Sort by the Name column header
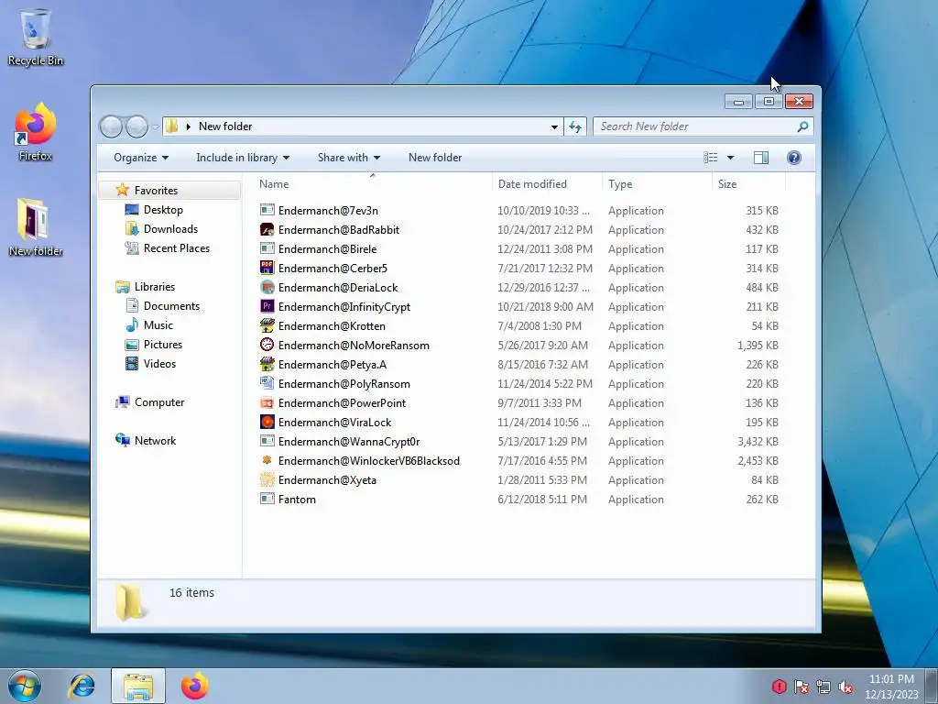This screenshot has height=704, width=938. 373,183
